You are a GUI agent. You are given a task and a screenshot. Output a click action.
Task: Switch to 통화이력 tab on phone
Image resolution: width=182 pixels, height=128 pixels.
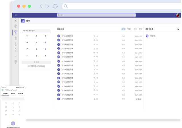pyautogui.click(x=13, y=94)
